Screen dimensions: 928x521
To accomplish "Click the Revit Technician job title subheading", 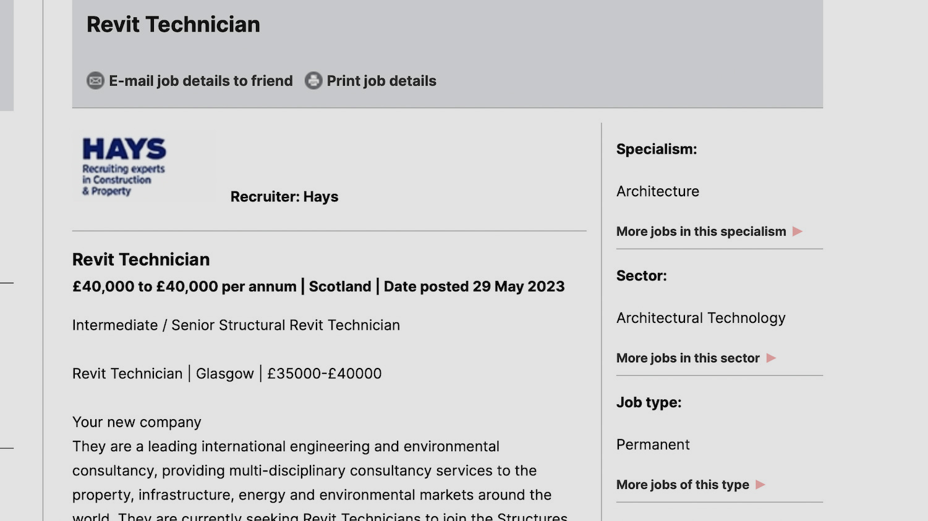I will point(141,259).
